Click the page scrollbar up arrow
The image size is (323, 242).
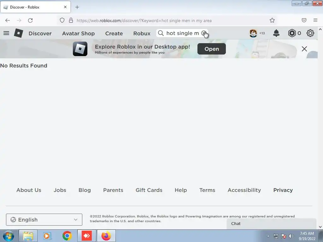(x=320, y=29)
